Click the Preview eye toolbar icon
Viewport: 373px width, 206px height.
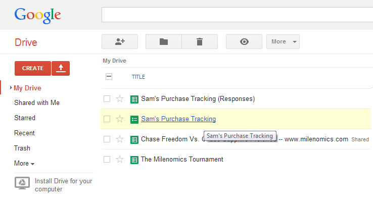[244, 41]
